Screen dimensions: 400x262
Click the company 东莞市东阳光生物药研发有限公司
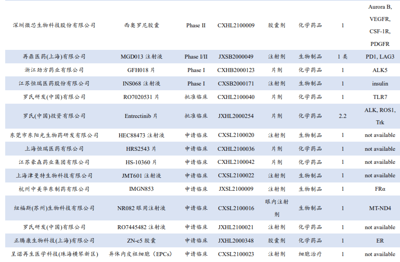point(54,135)
